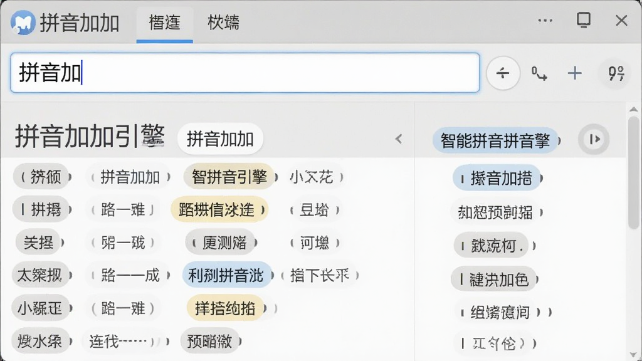The width and height of the screenshot is (642, 361).
Task: Select the 河增 candidate chip
Action: pyautogui.click(x=315, y=243)
